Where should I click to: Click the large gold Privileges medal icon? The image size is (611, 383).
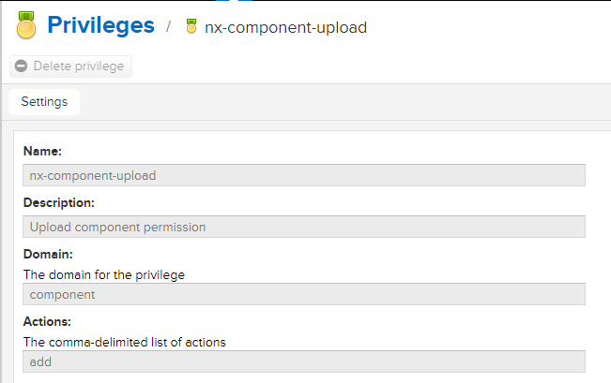(25, 26)
